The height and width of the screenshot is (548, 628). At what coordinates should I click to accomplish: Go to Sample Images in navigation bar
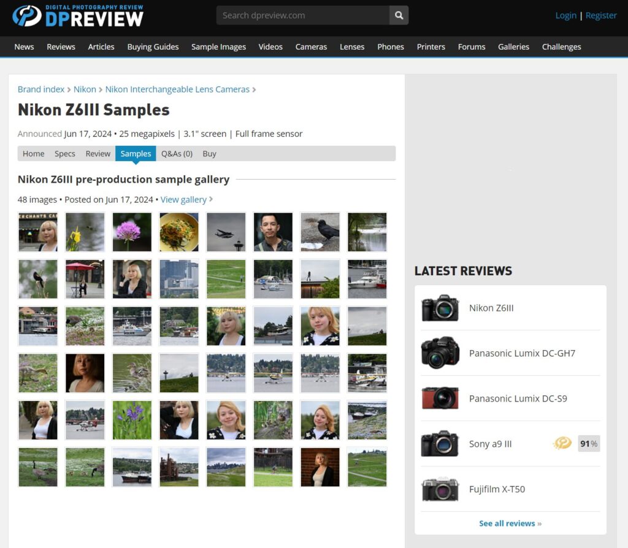tap(218, 47)
